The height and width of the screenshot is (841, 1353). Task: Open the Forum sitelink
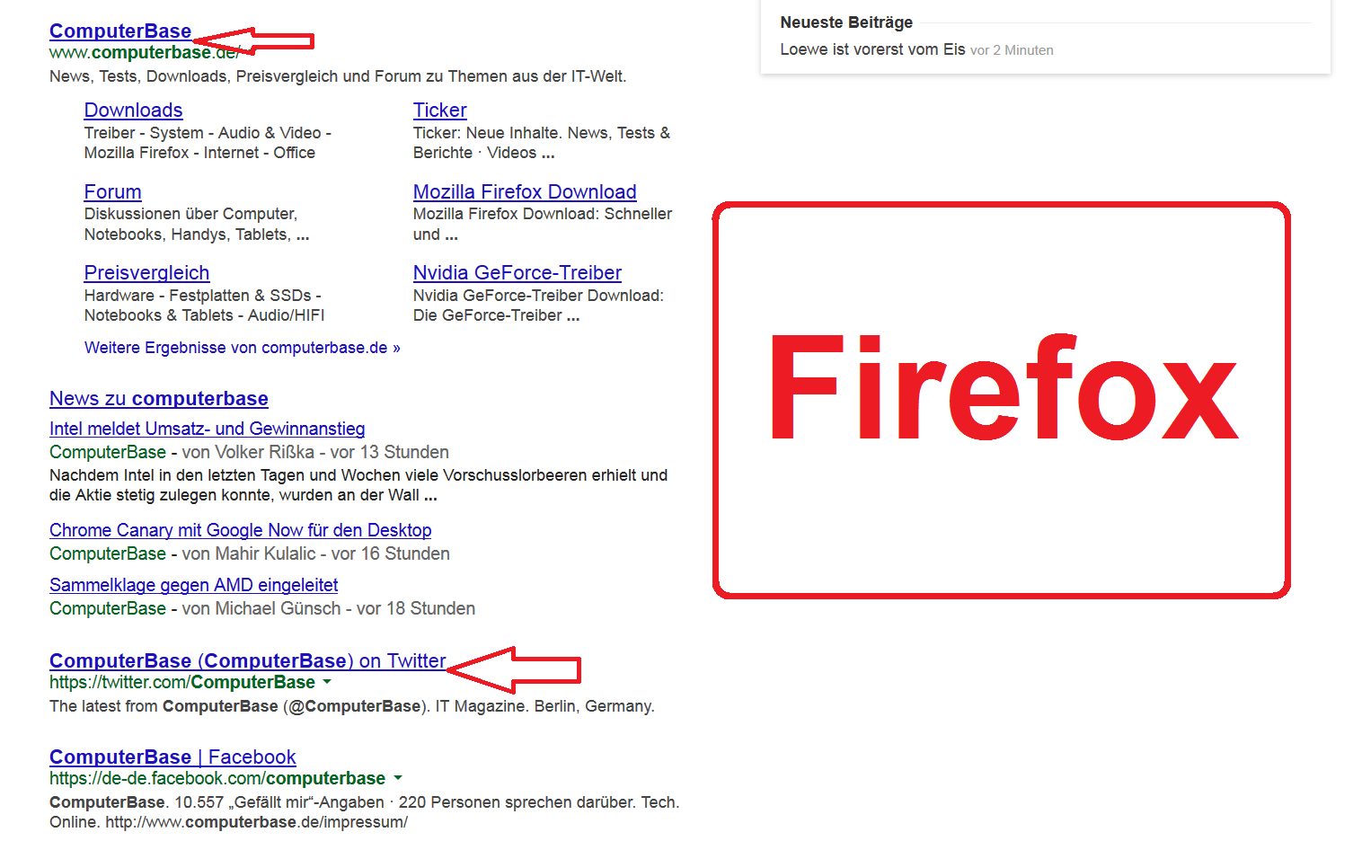112,192
